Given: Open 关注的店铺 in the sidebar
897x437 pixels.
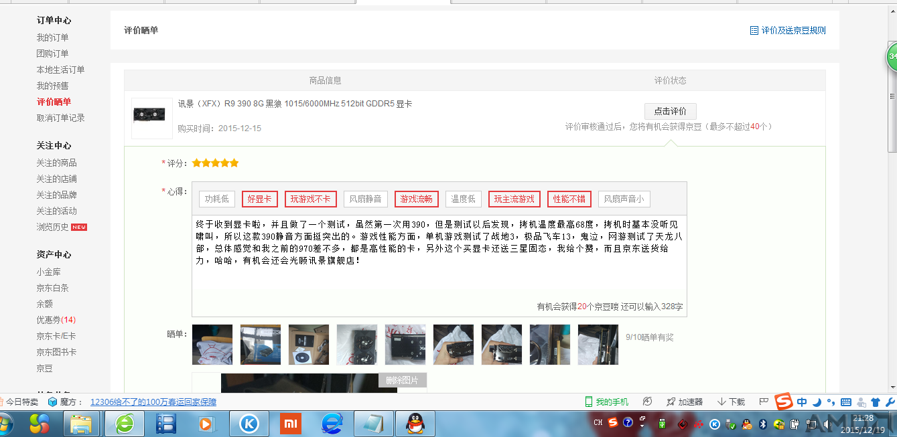Looking at the screenshot, I should coord(56,179).
